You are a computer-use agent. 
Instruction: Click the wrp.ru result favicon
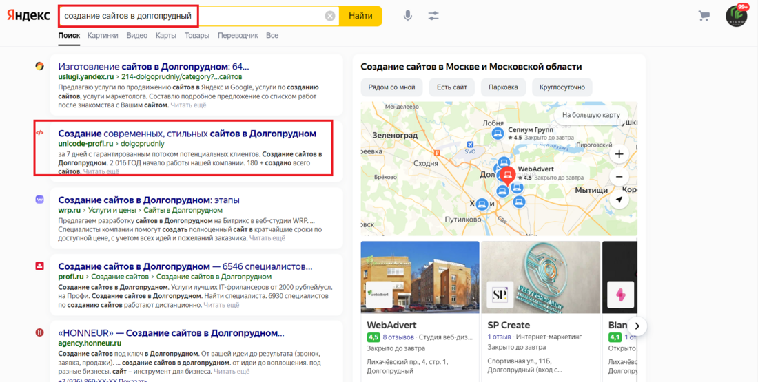click(40, 200)
